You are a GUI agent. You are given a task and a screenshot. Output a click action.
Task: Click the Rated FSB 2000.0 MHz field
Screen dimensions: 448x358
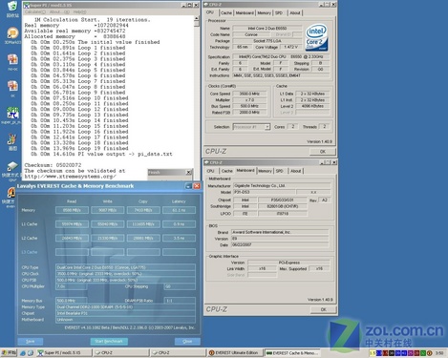(249, 112)
